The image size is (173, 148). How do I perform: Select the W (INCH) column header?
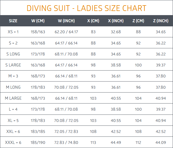(x=66, y=21)
